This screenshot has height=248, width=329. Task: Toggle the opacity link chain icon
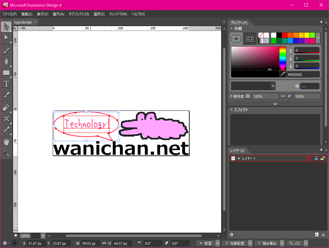click(x=283, y=96)
